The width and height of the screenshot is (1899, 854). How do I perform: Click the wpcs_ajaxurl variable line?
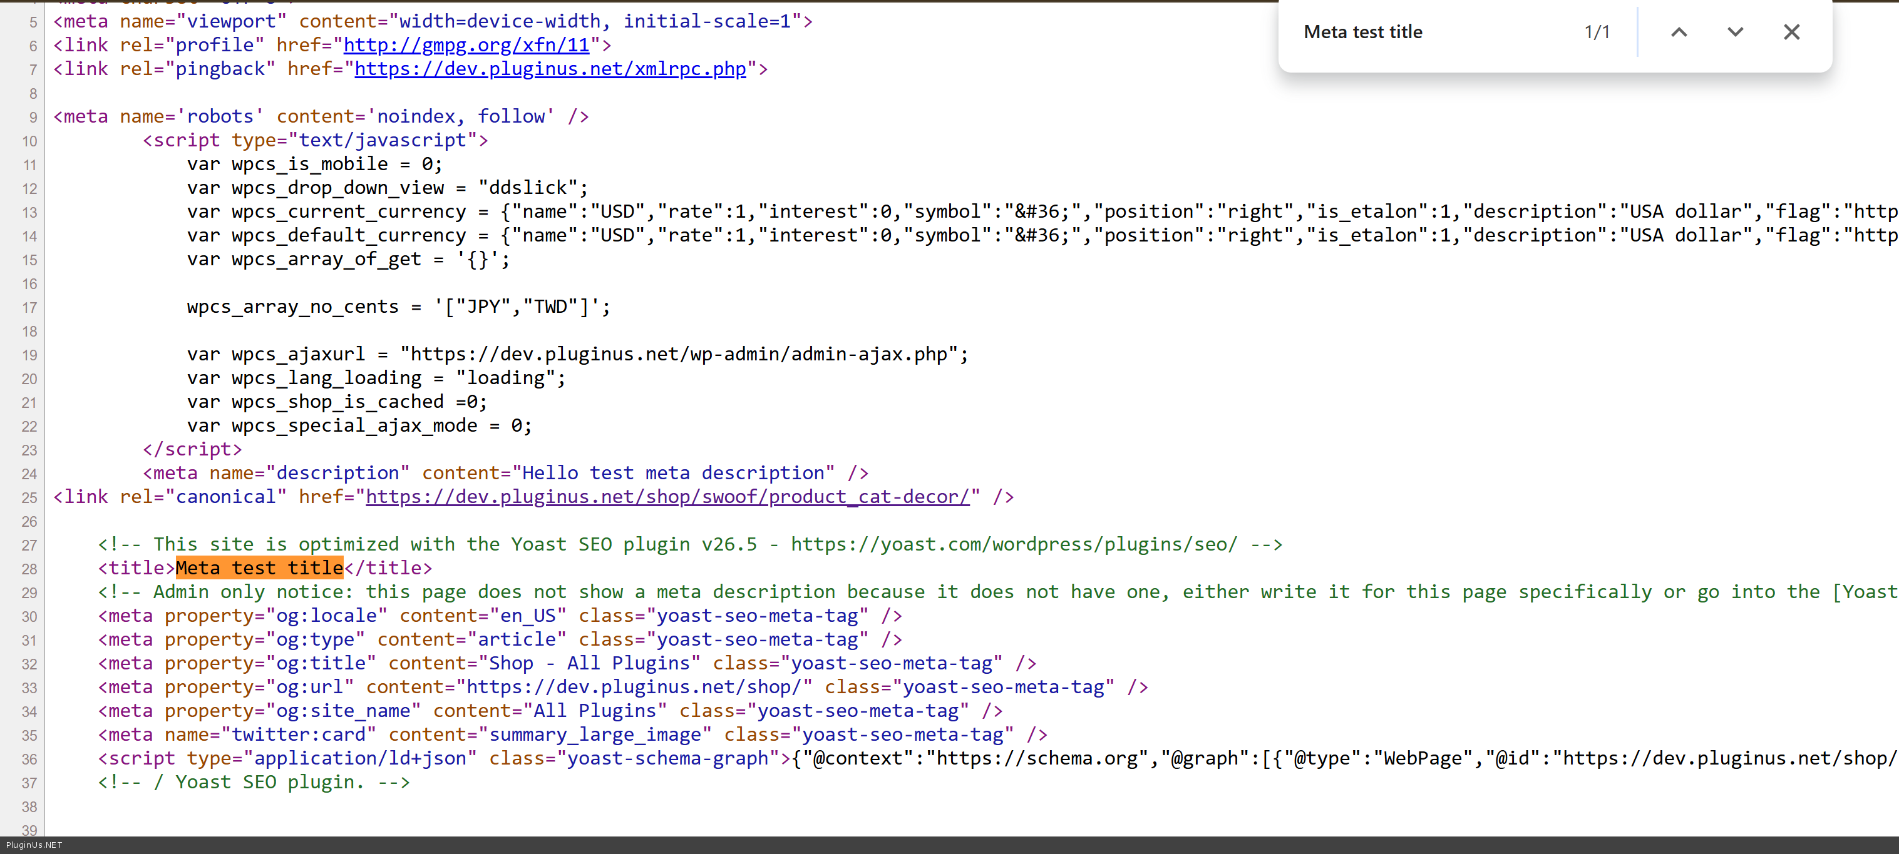(577, 354)
